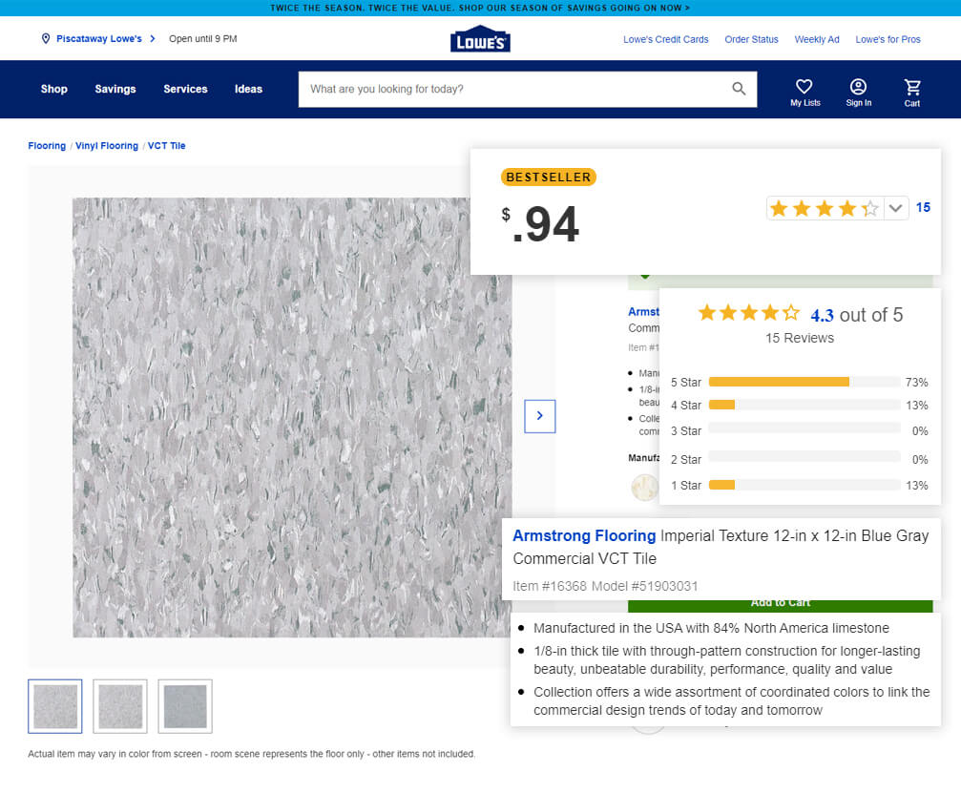
Task: Open the Services menu
Action: tap(185, 89)
